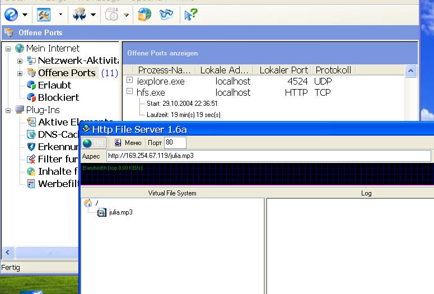Open the Blockiert tree item

(x=58, y=97)
